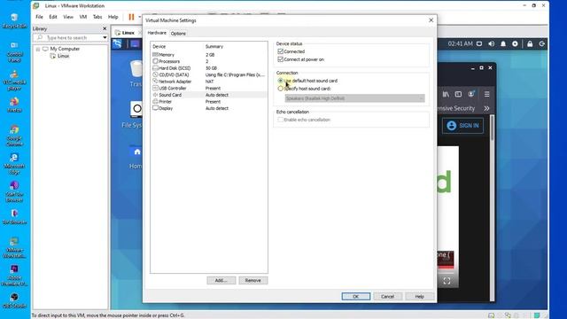Viewport: 567px width, 319px height.
Task: Click the Add... button
Action: pos(221,280)
